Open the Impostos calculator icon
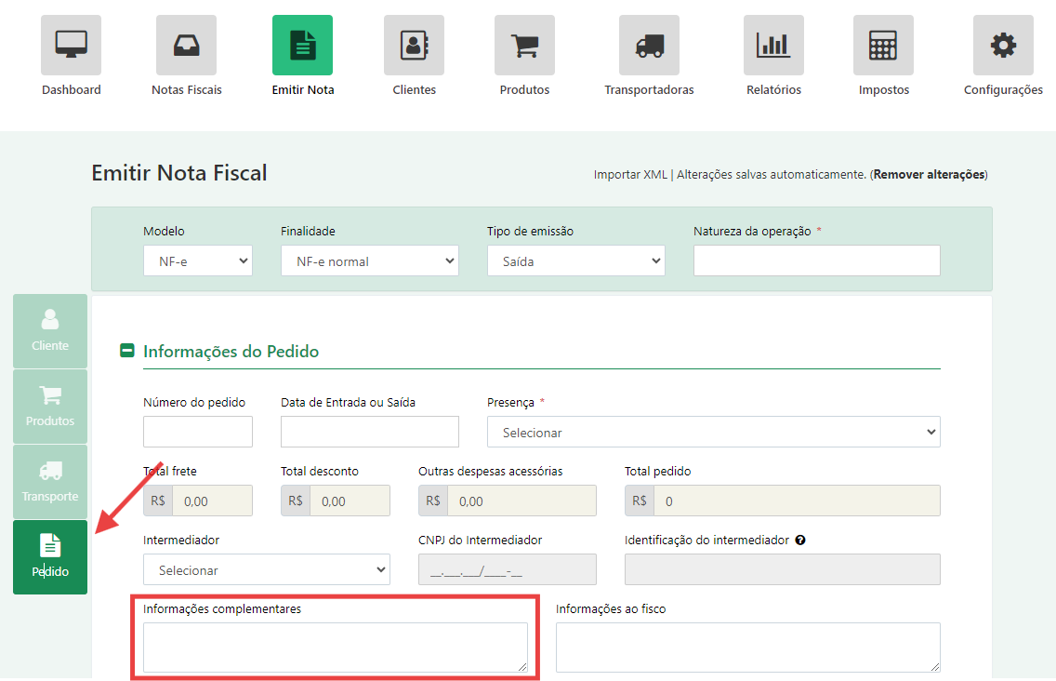 tap(884, 46)
